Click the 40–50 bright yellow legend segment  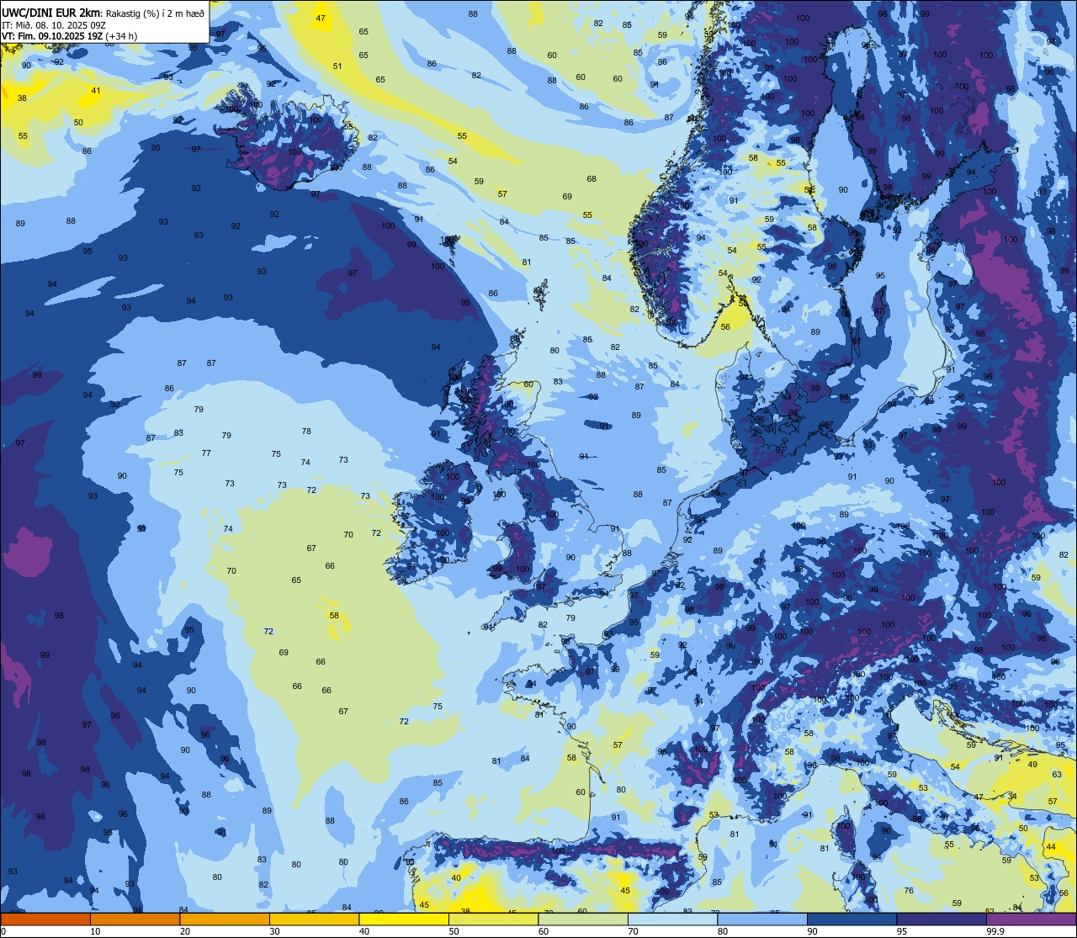[x=404, y=919]
